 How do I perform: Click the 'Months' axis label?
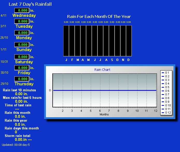click(104, 114)
